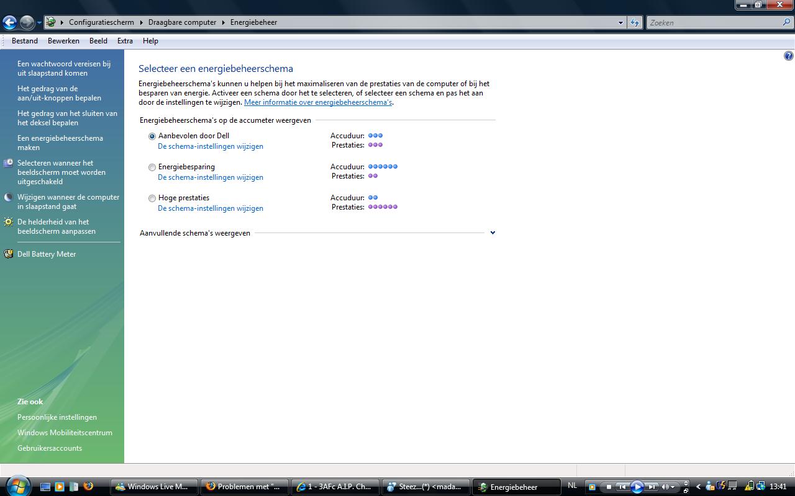Viewport: 795px width, 496px height.
Task: Restore the media player toolbar to full window
Action: 686,490
